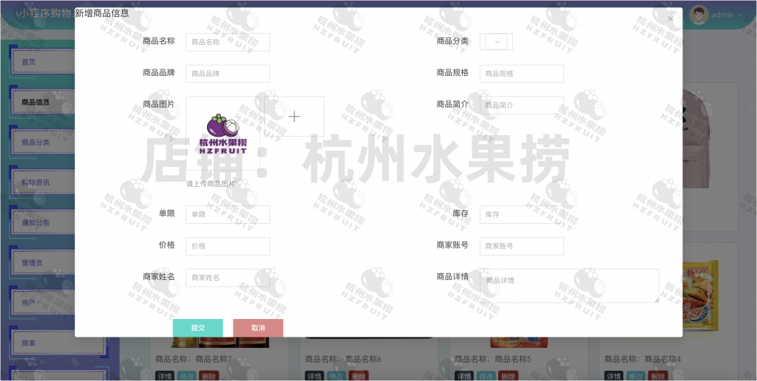Focus the 价格 input field

[x=228, y=246]
